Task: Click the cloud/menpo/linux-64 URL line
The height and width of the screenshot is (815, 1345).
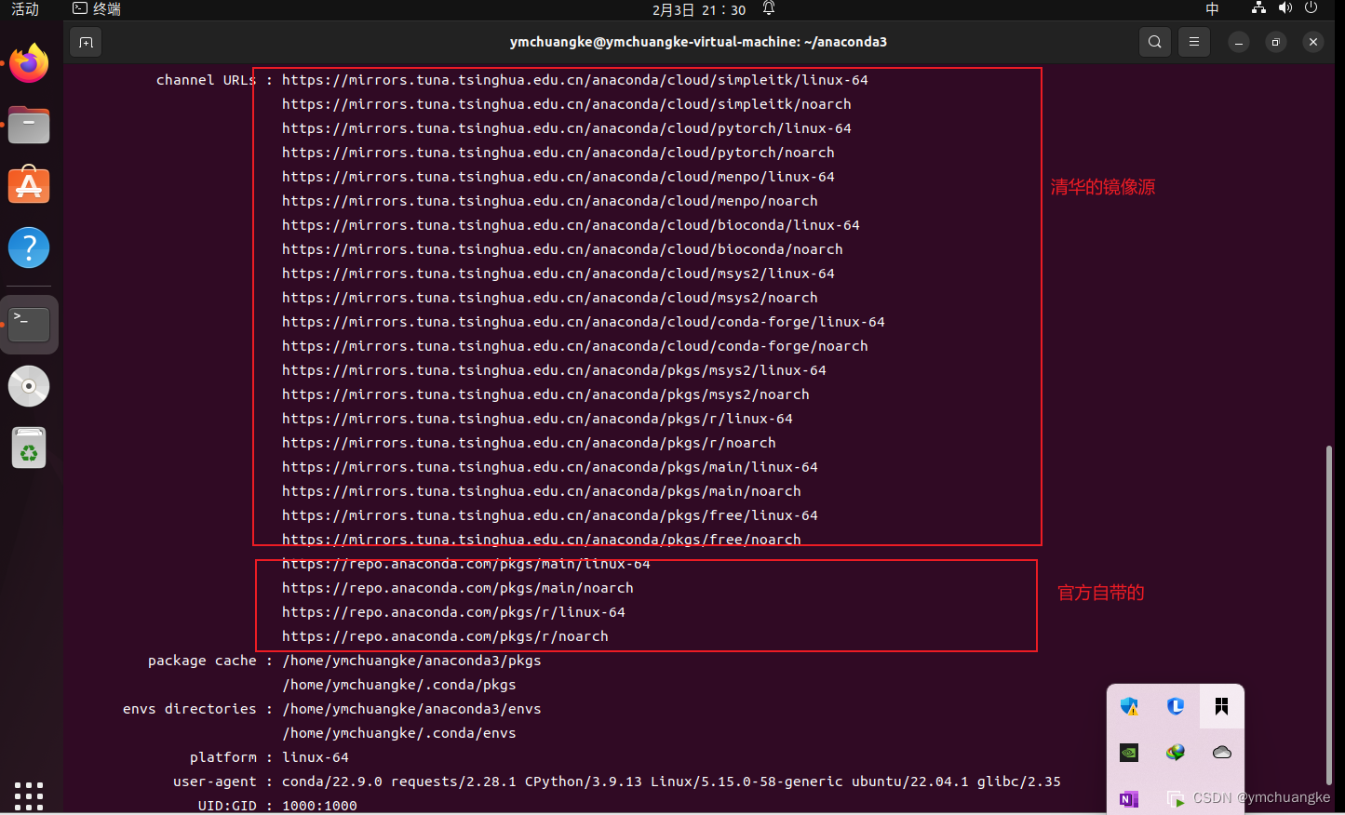Action: [558, 177]
